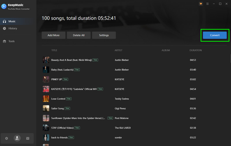Click the Add More button
This screenshot has height=146, width=231.
click(x=53, y=35)
